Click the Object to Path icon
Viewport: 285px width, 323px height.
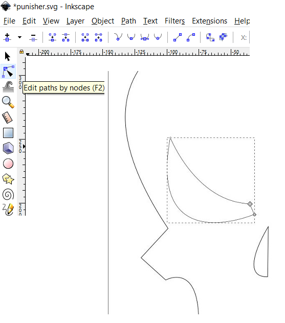pyautogui.click(x=210, y=37)
